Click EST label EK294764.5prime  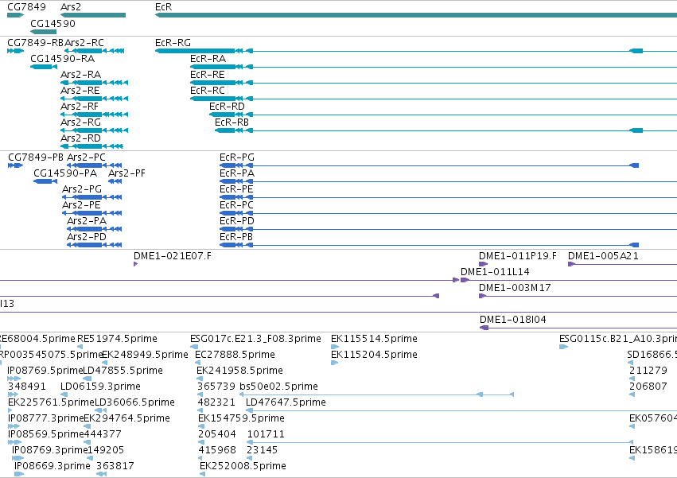[x=127, y=419]
